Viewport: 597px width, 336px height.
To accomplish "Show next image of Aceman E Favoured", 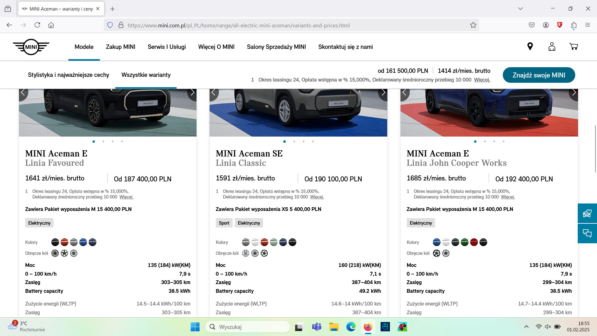I will pyautogui.click(x=192, y=93).
